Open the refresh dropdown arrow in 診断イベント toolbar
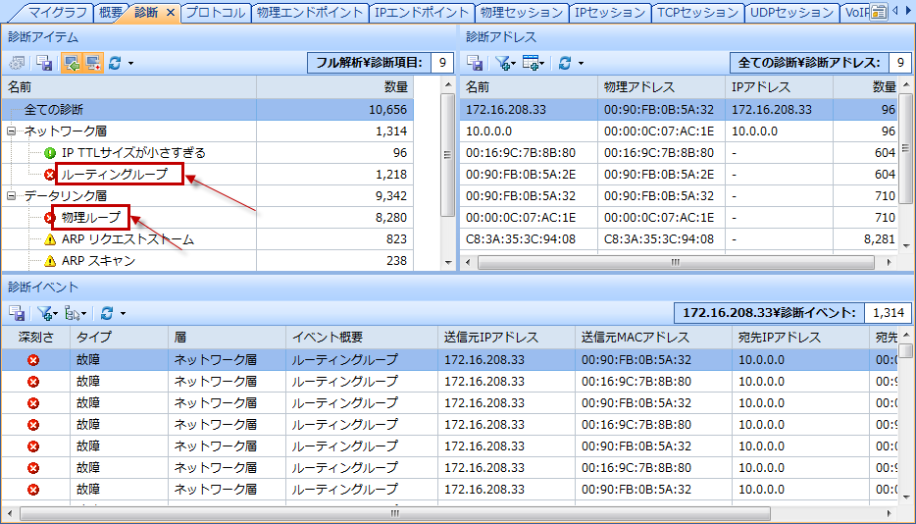The image size is (916, 524). 121,313
